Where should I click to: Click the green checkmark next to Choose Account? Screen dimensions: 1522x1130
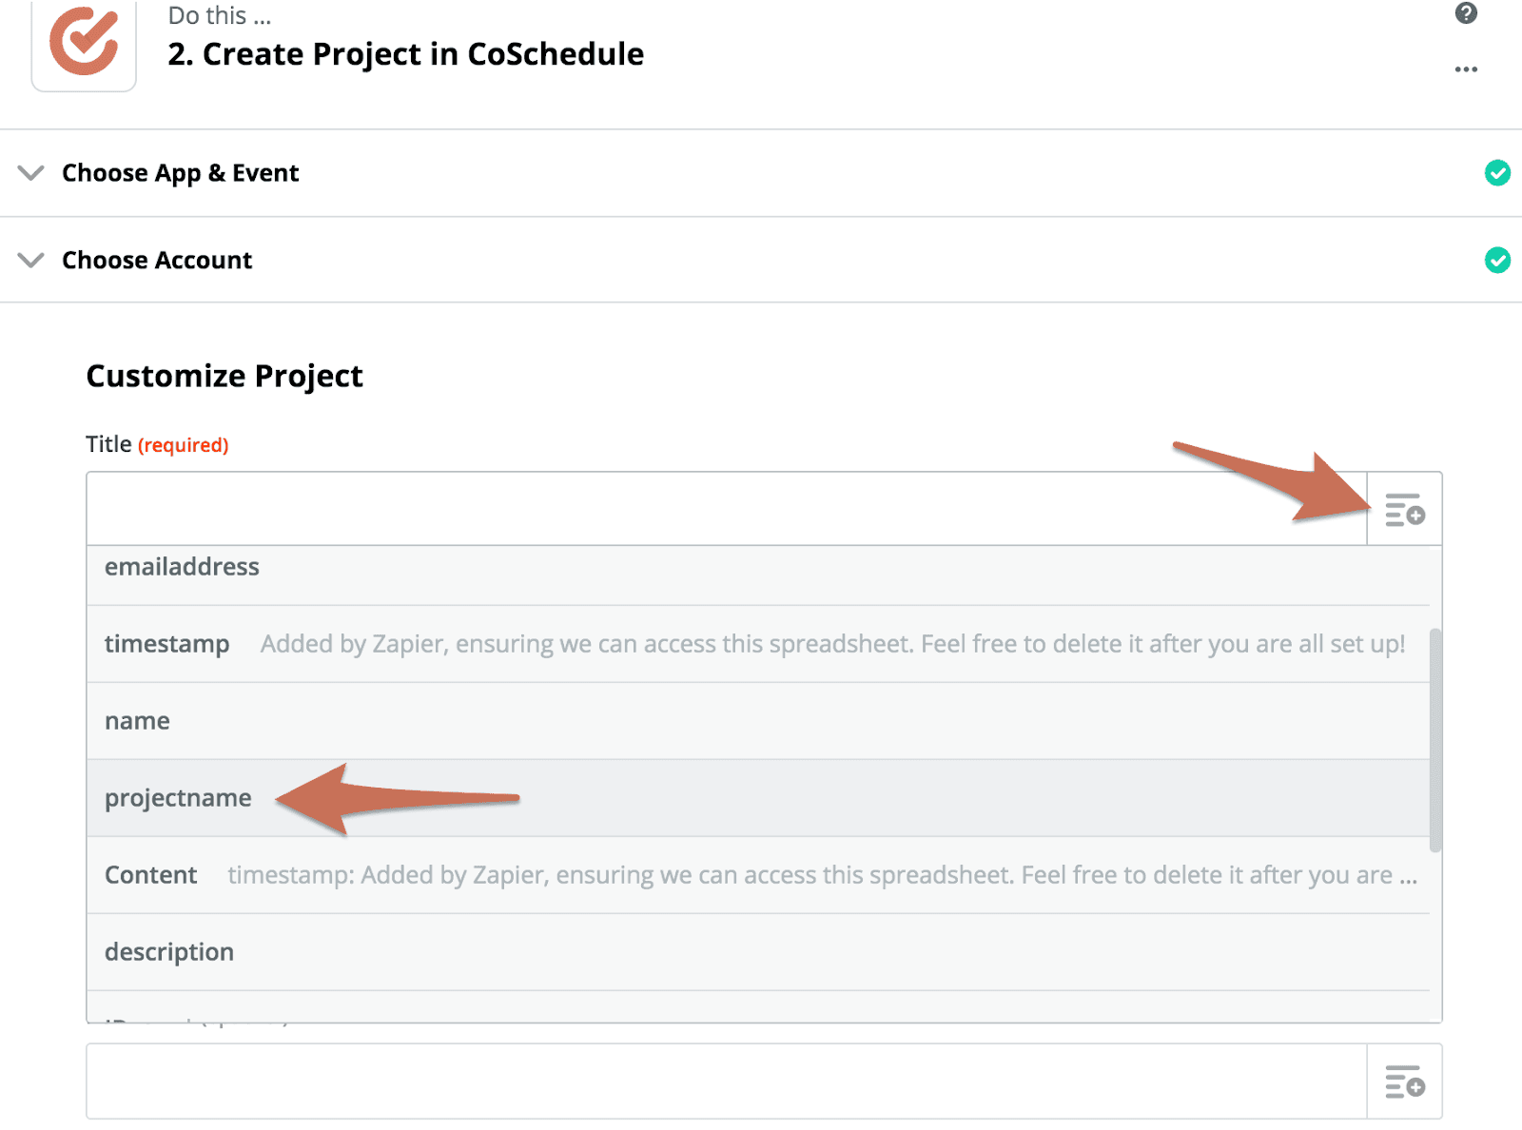click(x=1497, y=260)
